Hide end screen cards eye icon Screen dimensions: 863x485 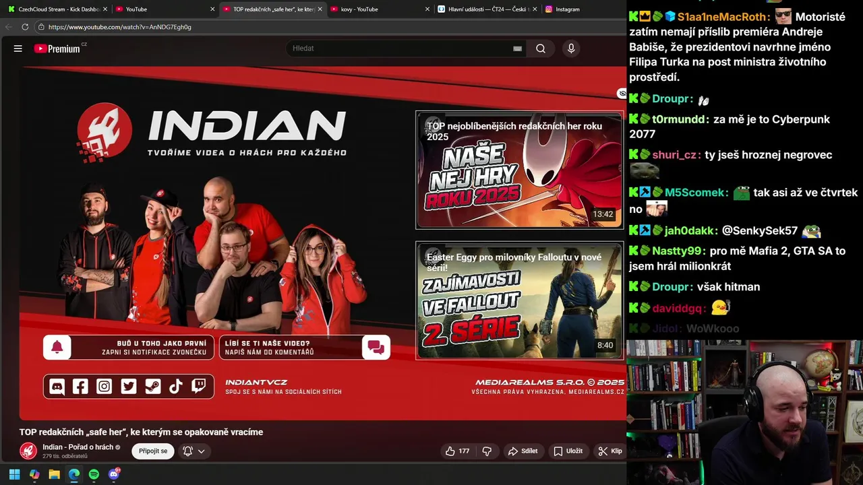point(622,93)
